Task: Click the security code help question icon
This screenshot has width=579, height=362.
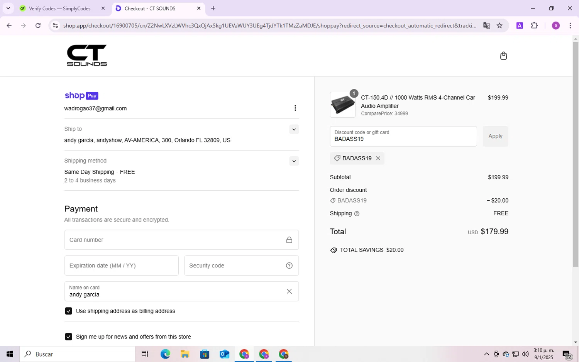Action: 289,266
